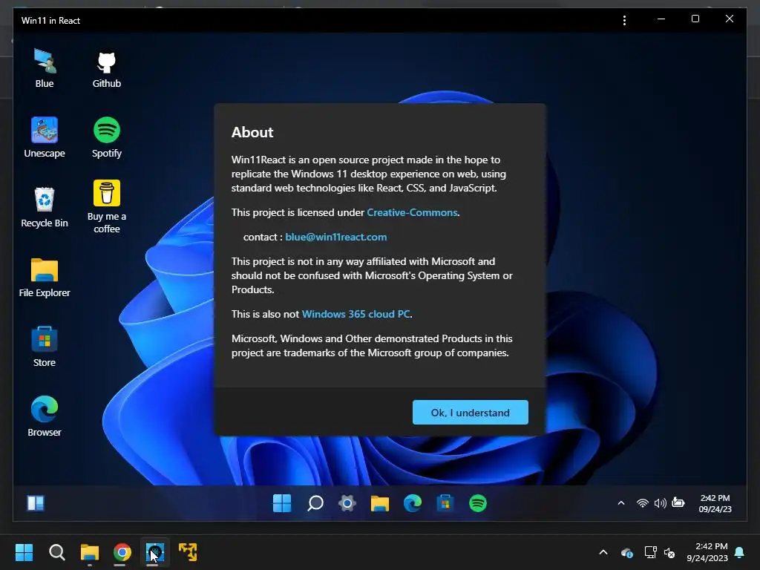Select the Unescape desktop icon
Viewport: 760px width, 570px height.
(x=45, y=137)
